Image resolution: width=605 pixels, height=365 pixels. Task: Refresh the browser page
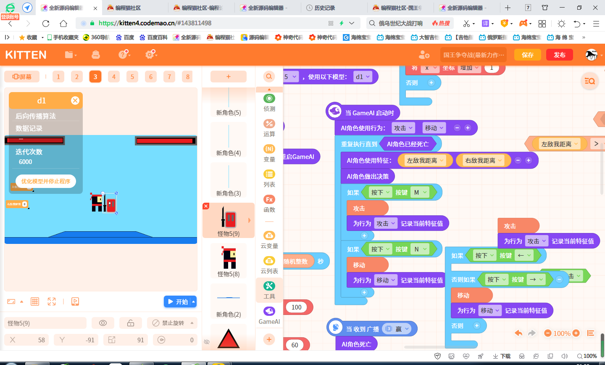(x=46, y=23)
